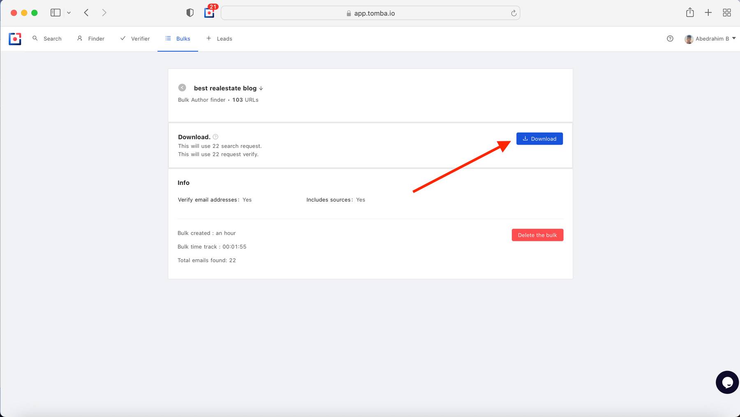
Task: Click the Includes sources: Yes text
Action: click(336, 200)
